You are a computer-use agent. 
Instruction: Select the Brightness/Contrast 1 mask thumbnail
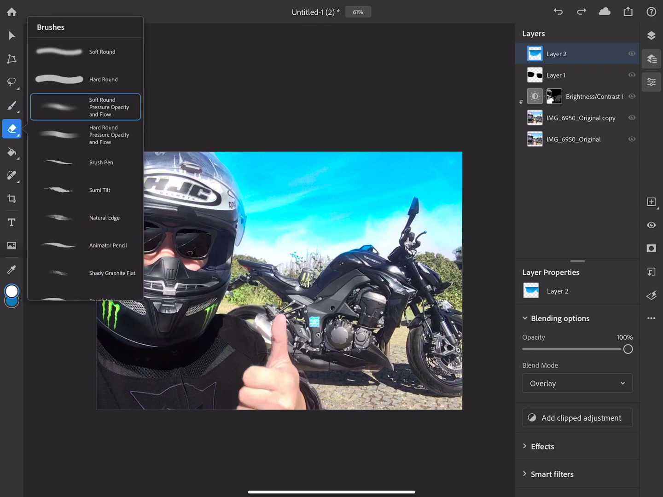[554, 96]
